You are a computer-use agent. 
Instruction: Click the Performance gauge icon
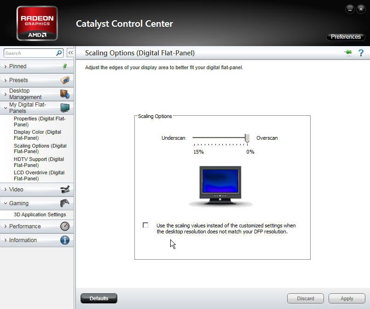(65, 226)
